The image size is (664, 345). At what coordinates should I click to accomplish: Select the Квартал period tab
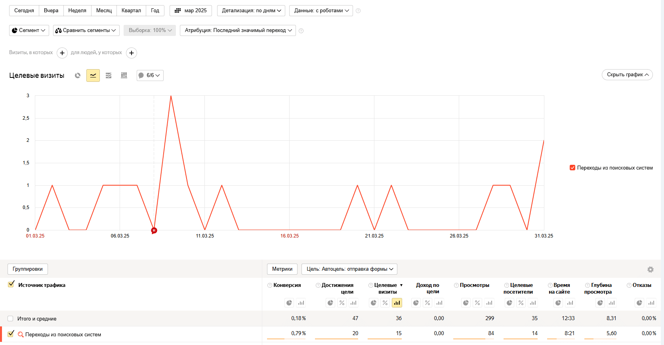point(131,11)
